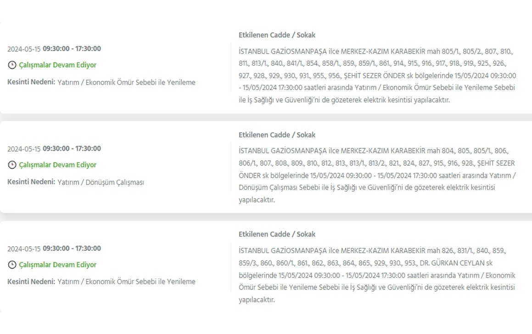The image size is (532, 334).
Task: Click the street list paragraph starting with 804
Action: pos(376,175)
